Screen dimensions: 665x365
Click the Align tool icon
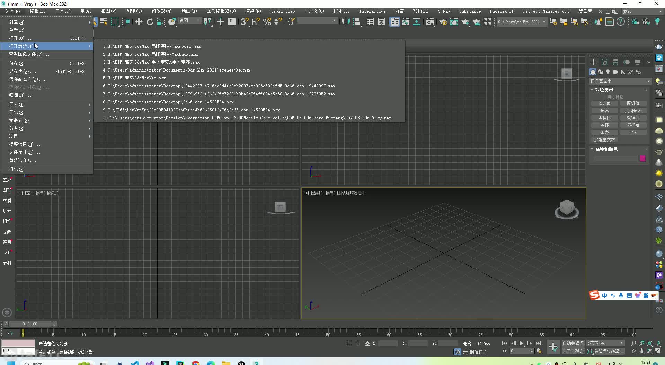(357, 22)
